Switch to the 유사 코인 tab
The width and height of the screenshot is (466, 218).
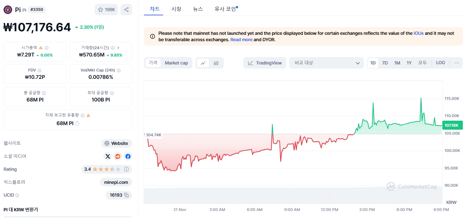point(226,9)
